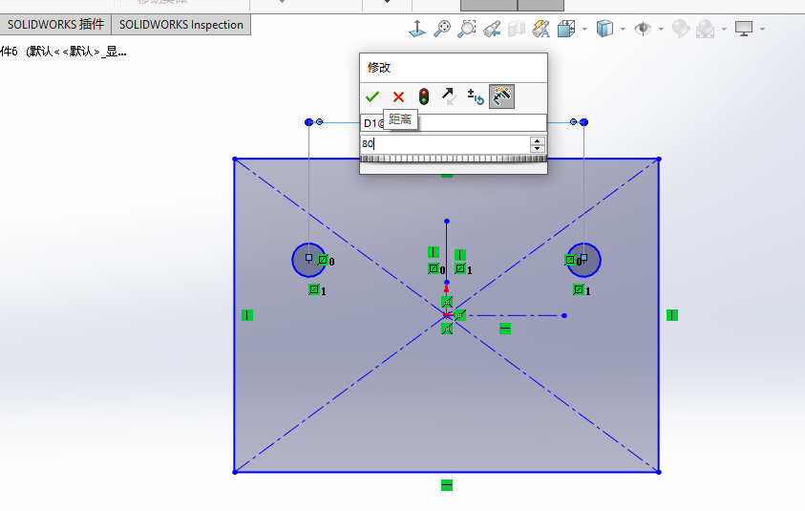
Task: Select the red sketch origin point
Action: (x=447, y=315)
